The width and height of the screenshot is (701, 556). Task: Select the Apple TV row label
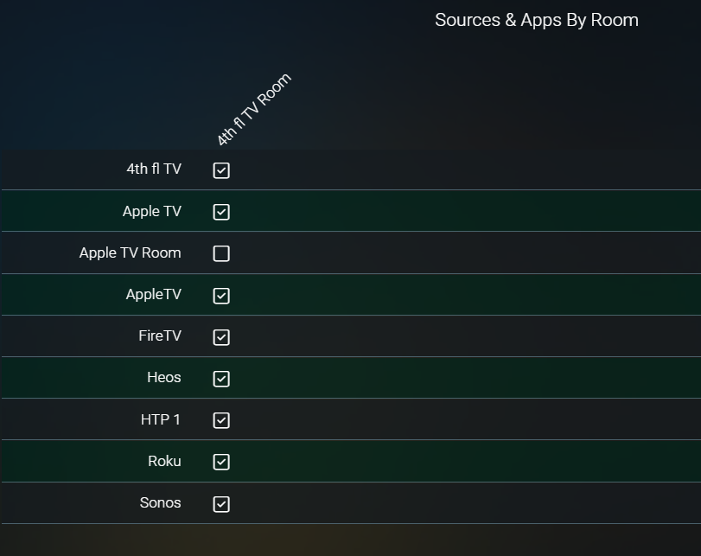(152, 211)
